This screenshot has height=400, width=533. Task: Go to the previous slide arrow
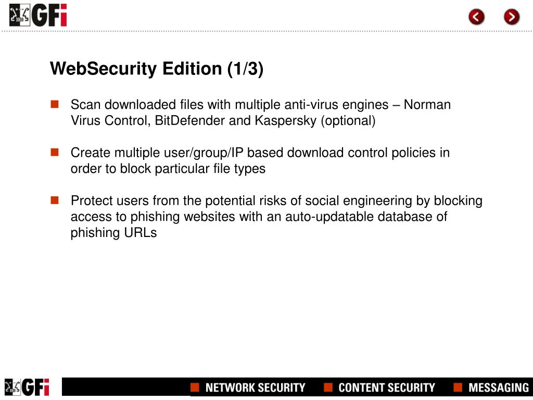(x=476, y=17)
